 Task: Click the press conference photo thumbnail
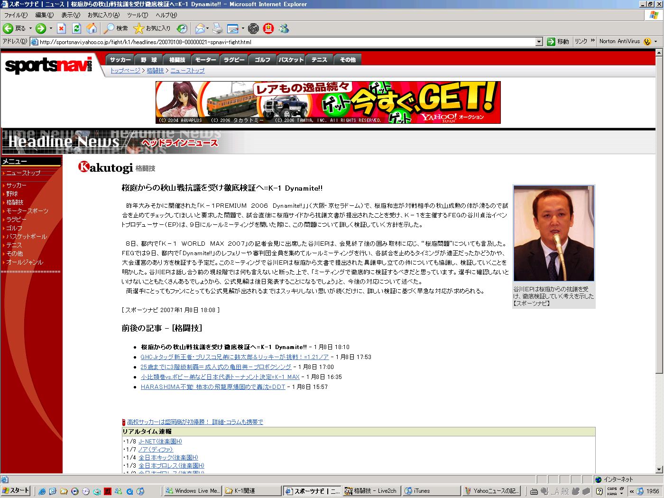(x=554, y=233)
